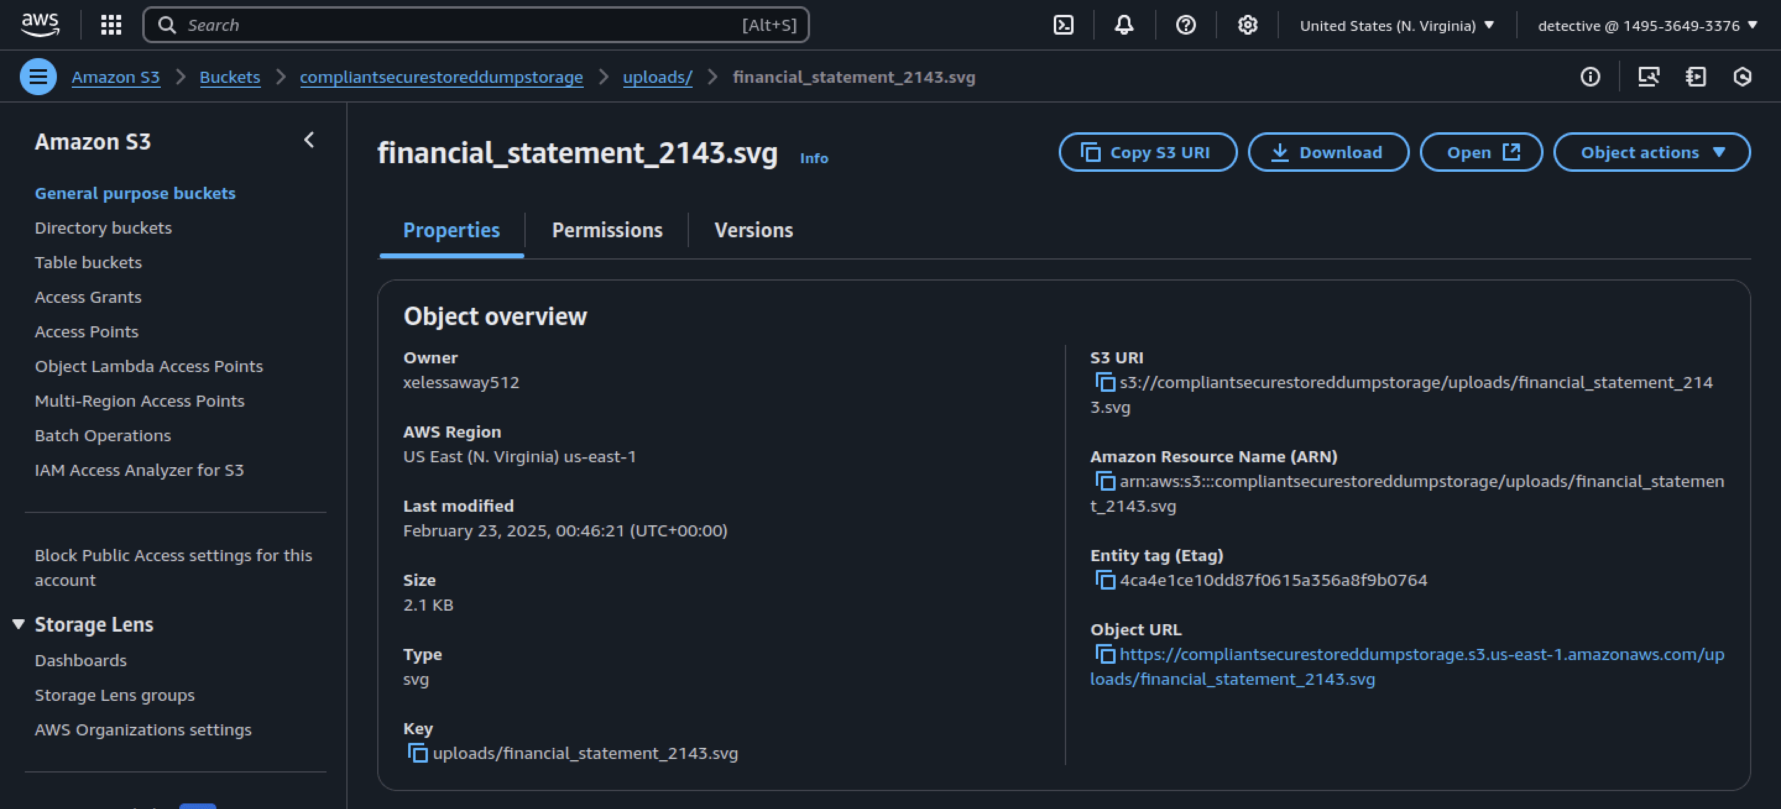Go to uploads/ folder breadcrumb
The height and width of the screenshot is (809, 1781).
pyautogui.click(x=657, y=77)
